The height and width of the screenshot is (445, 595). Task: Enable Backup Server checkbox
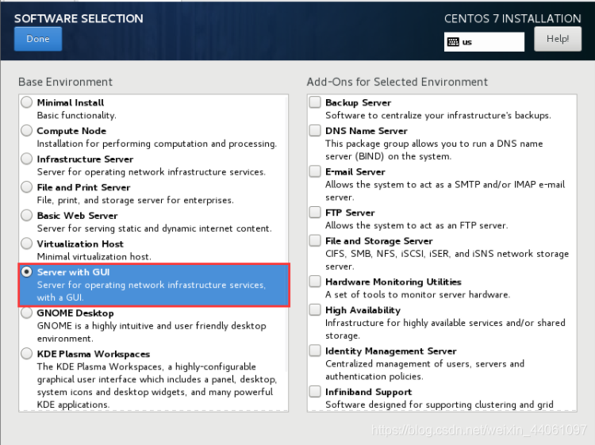click(315, 102)
